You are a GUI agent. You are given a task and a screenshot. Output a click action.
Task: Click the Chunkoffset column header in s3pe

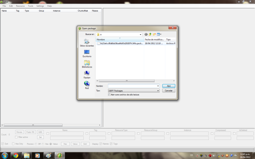[x=83, y=11]
